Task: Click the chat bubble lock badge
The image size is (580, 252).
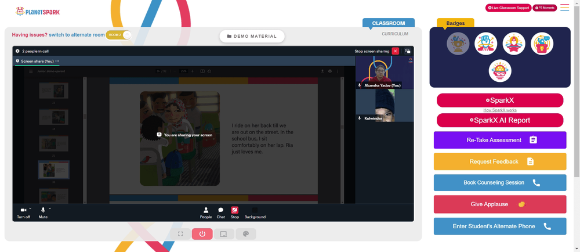Action: tap(542, 44)
